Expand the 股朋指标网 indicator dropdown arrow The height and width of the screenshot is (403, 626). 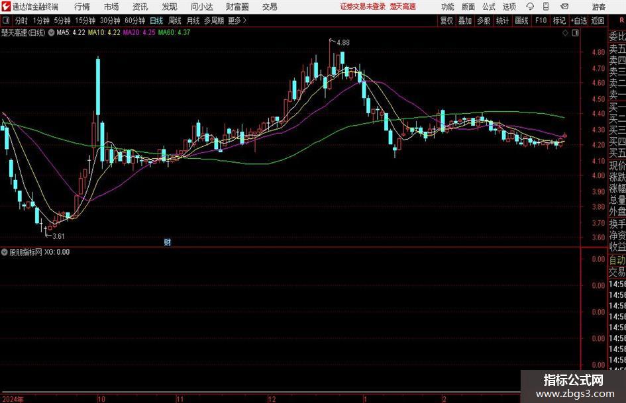click(x=5, y=251)
